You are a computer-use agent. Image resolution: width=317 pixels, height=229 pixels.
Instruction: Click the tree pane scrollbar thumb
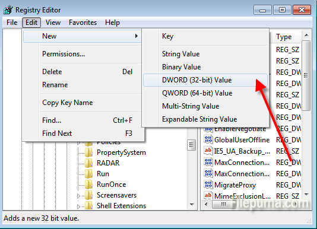192,145
